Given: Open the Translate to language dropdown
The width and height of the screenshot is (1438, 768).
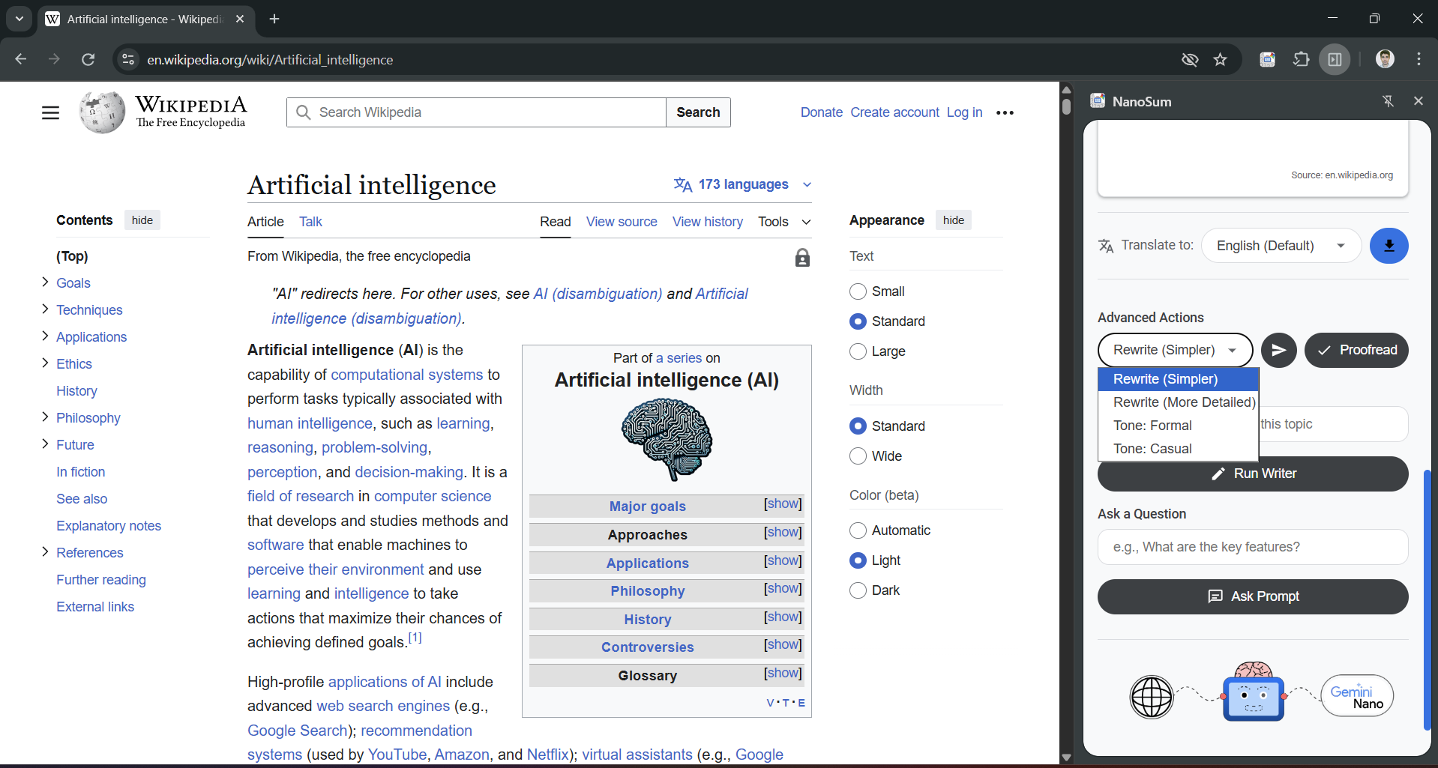Looking at the screenshot, I should 1281,246.
